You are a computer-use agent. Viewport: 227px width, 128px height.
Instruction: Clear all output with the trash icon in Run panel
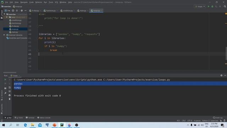(x=10, y=99)
